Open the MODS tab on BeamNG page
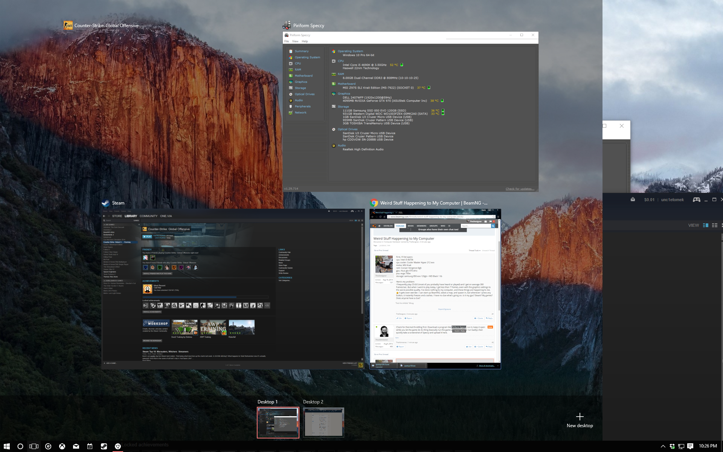The image size is (723, 452). pos(410,226)
